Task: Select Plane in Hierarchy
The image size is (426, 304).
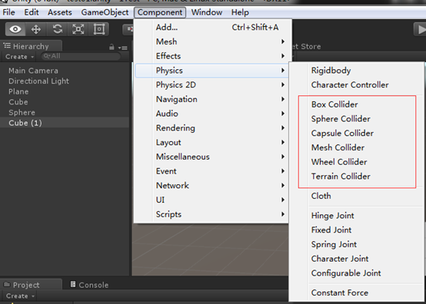Action: click(65, 91)
